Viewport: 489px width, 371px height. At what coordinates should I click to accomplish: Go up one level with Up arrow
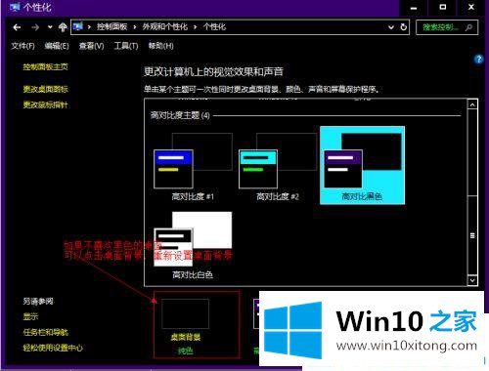[x=63, y=27]
